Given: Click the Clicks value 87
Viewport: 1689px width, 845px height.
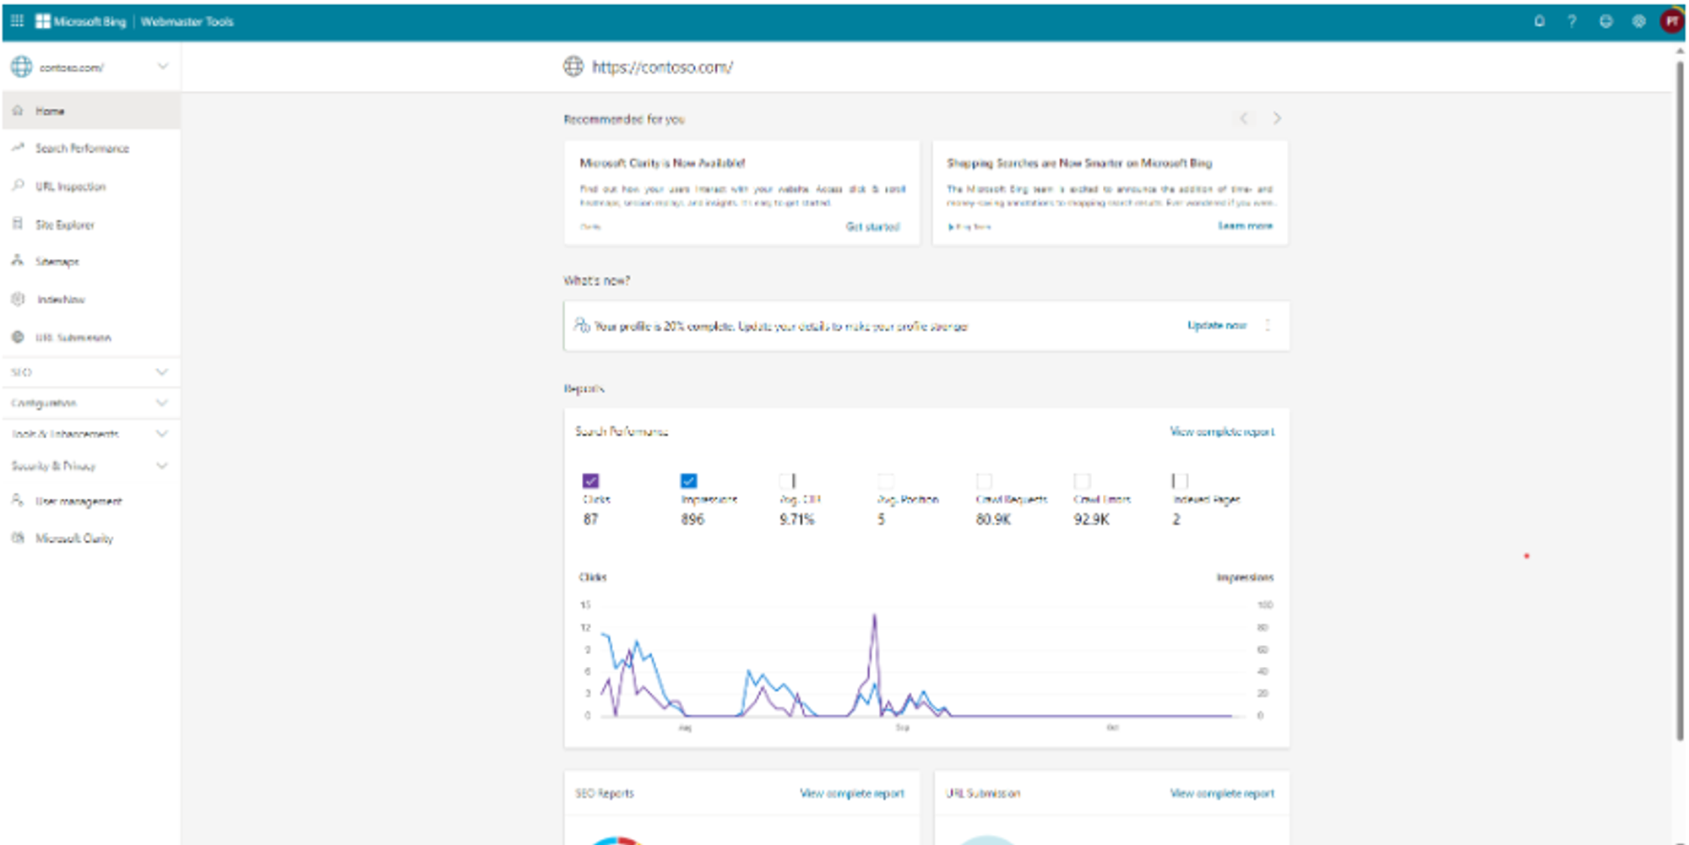Looking at the screenshot, I should (590, 519).
